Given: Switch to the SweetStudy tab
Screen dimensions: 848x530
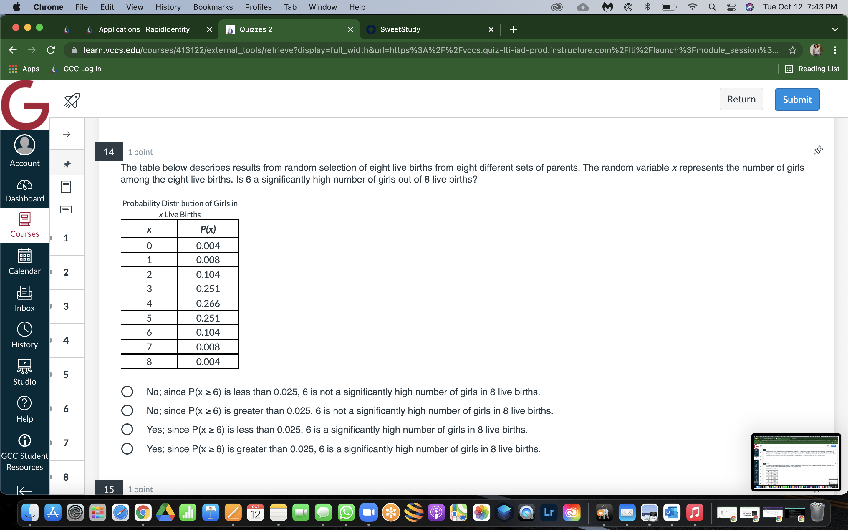Looking at the screenshot, I should click(x=400, y=29).
